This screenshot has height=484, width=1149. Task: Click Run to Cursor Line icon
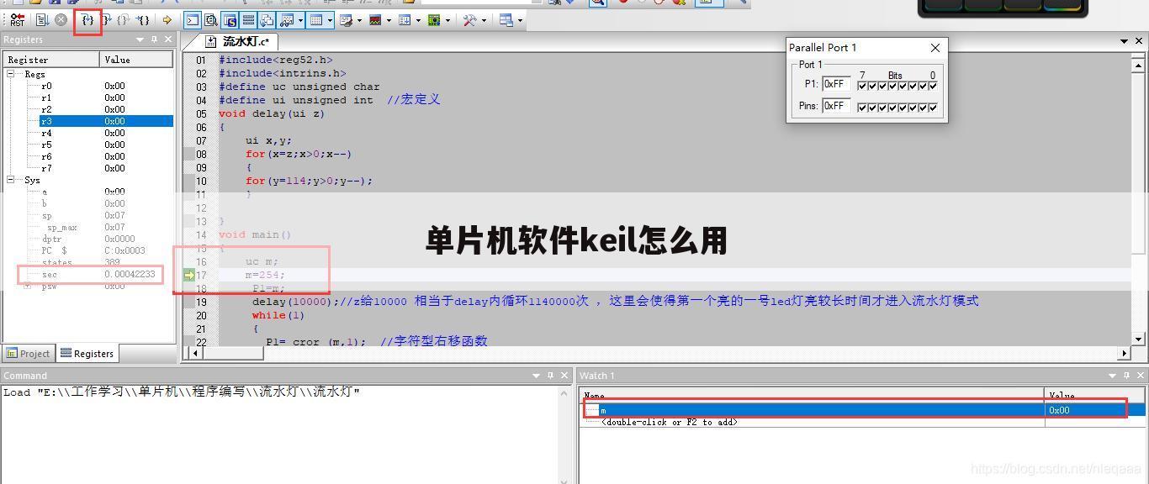click(x=143, y=19)
